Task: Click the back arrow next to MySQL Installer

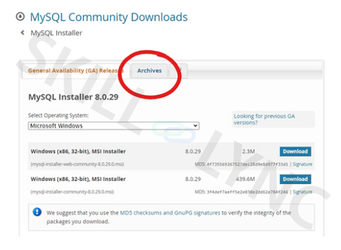Action: pyautogui.click(x=22, y=33)
